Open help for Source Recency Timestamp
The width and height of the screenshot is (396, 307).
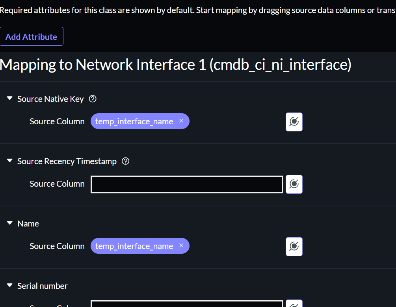(125, 161)
